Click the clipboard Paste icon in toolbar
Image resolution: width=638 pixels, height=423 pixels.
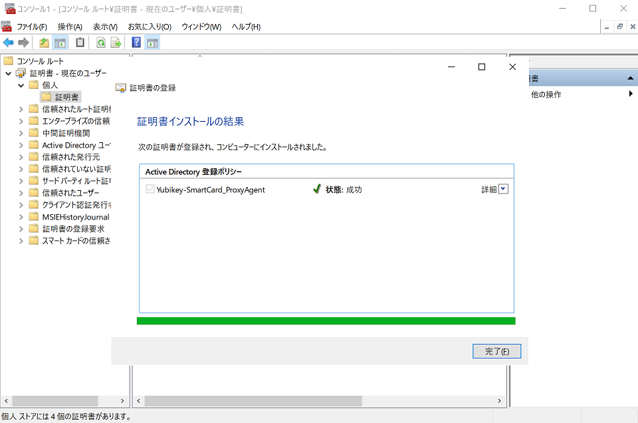click(80, 43)
